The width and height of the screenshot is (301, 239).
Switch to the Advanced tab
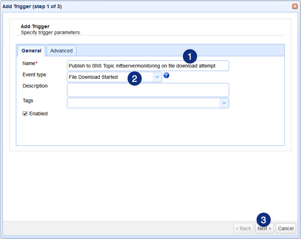(61, 51)
